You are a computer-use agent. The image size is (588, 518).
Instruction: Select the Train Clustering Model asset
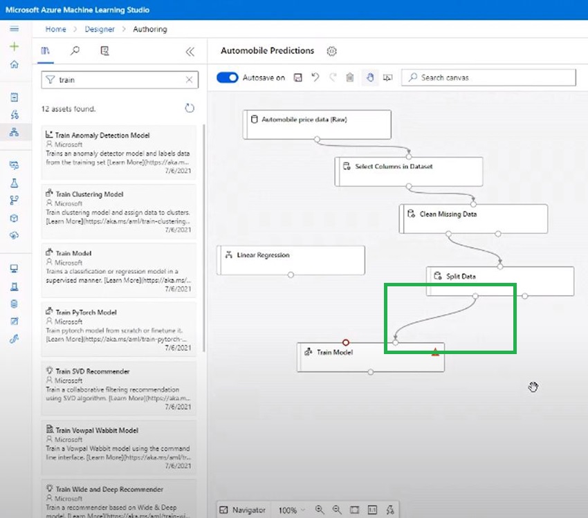(x=118, y=212)
